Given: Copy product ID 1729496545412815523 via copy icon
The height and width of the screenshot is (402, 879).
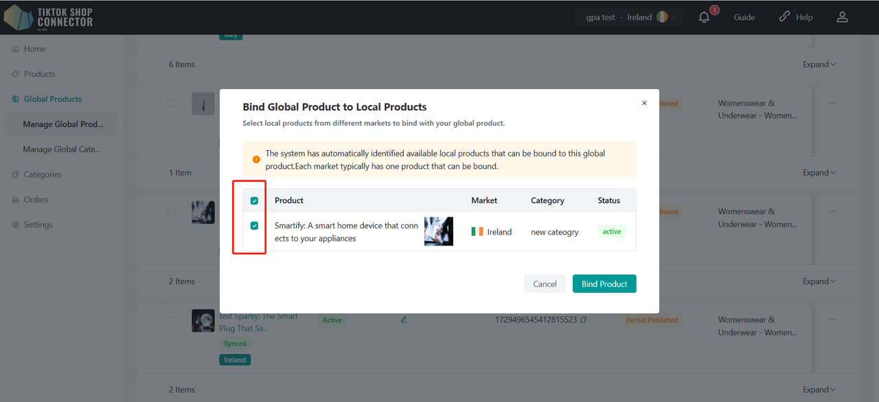Looking at the screenshot, I should (x=583, y=320).
